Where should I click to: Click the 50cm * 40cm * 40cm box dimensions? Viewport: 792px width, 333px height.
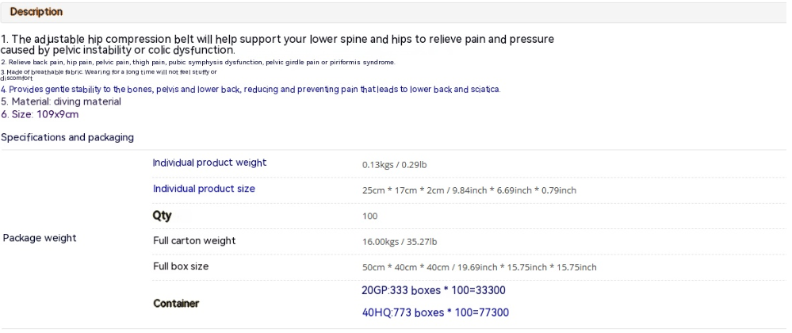tap(480, 267)
